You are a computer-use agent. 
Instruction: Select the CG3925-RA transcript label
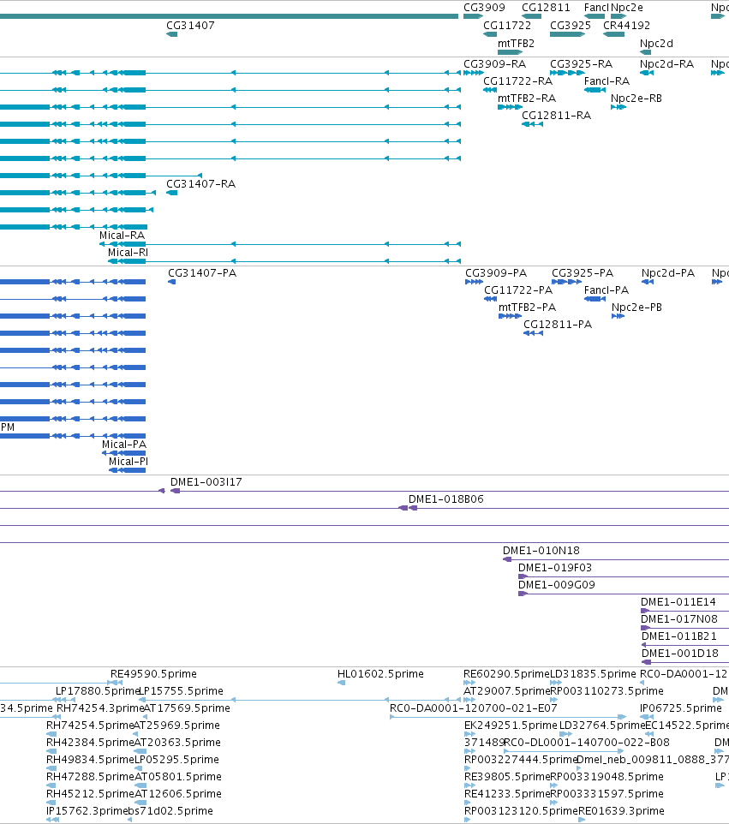[582, 63]
